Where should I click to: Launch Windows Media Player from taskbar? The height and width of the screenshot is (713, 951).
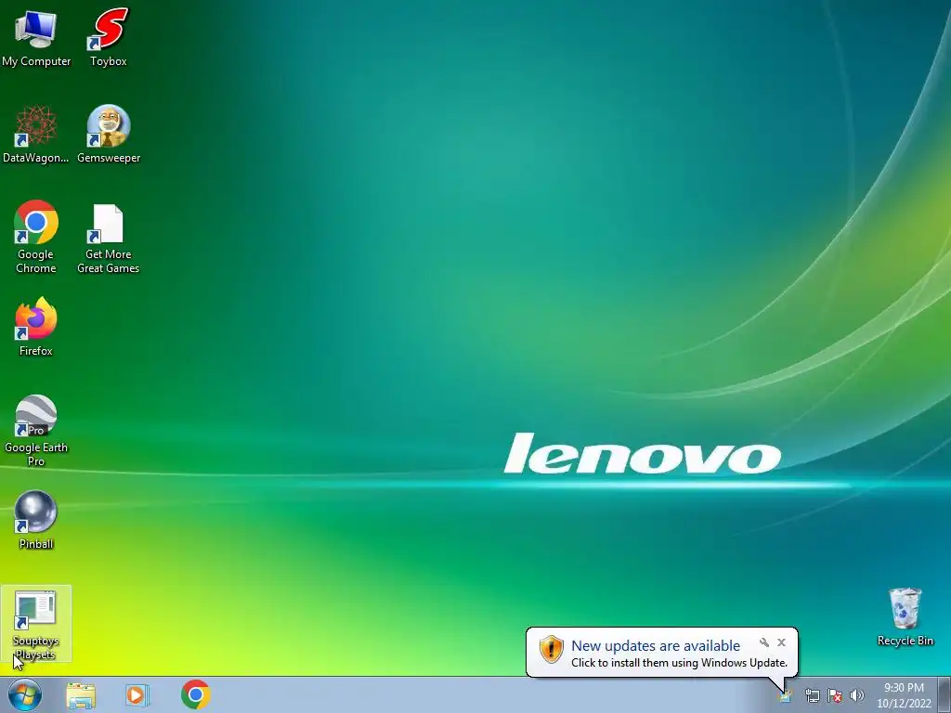[137, 694]
